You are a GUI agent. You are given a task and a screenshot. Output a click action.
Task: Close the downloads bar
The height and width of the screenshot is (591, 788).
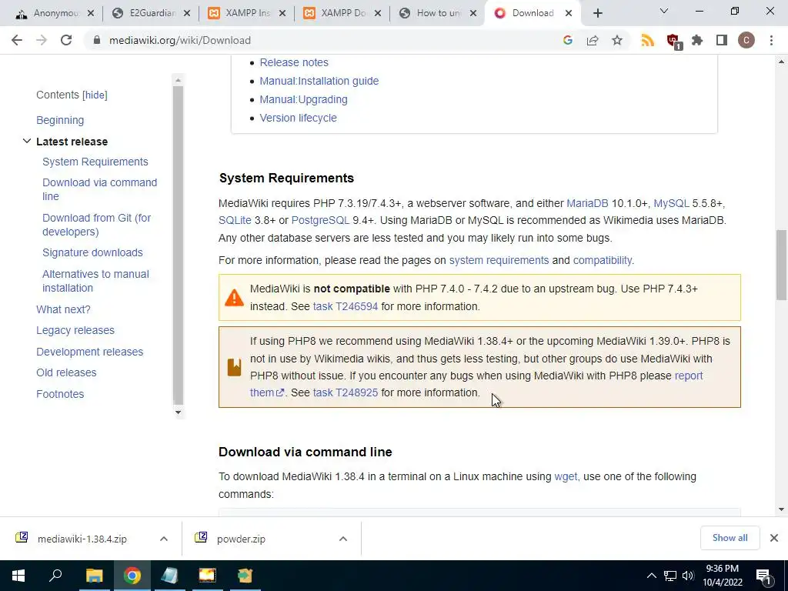coord(774,538)
